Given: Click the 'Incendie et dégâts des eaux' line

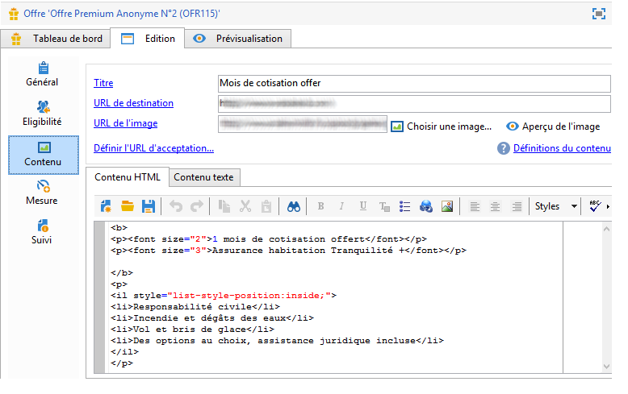Looking at the screenshot, I should (212, 318).
